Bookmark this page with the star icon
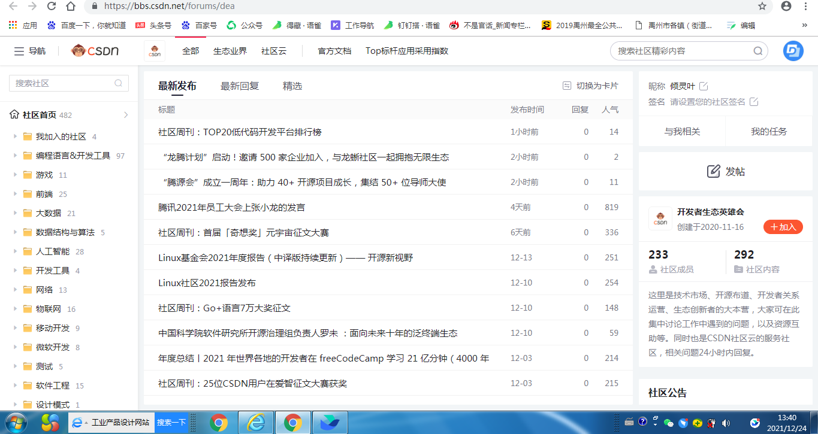Image resolution: width=818 pixels, height=434 pixels. tap(762, 7)
